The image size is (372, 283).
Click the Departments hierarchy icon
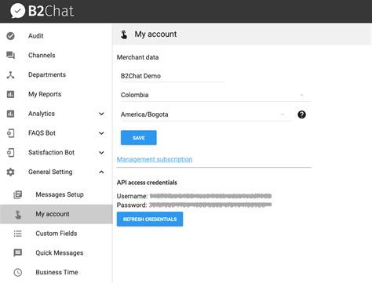click(x=10, y=74)
